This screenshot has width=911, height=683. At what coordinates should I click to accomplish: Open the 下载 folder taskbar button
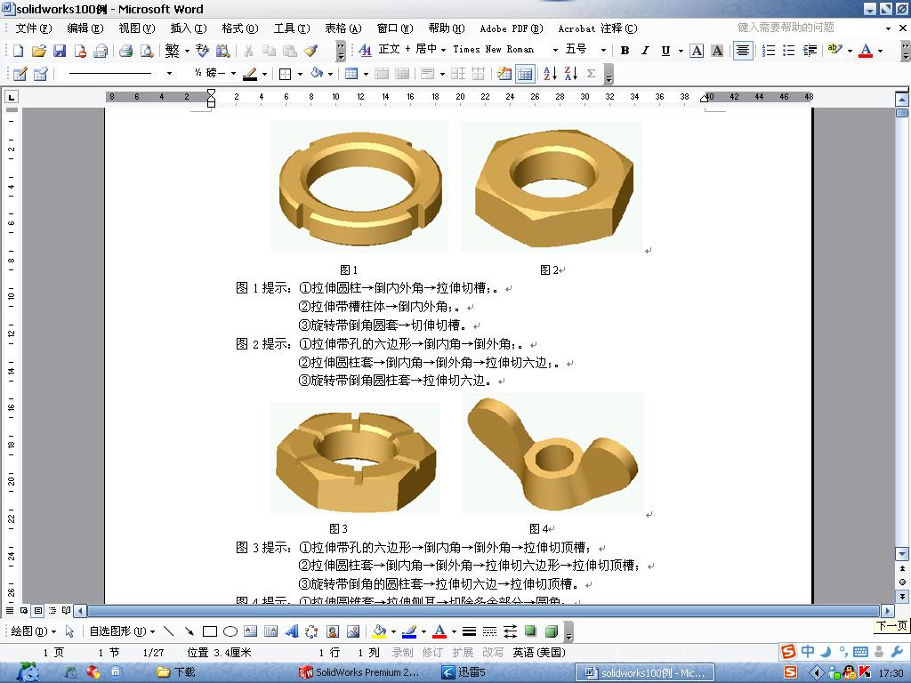click(176, 672)
